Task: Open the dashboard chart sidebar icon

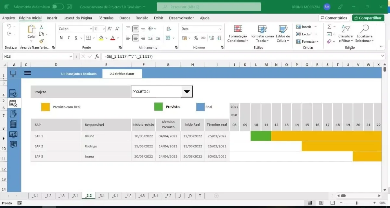Action: coord(13,134)
